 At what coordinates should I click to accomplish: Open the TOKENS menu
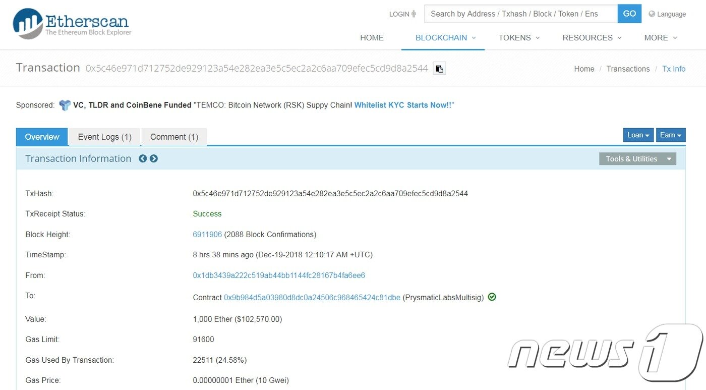point(518,38)
